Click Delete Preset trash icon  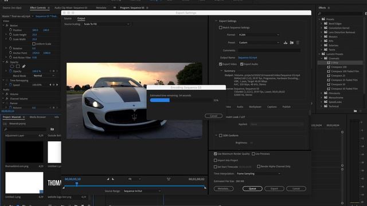point(298,42)
